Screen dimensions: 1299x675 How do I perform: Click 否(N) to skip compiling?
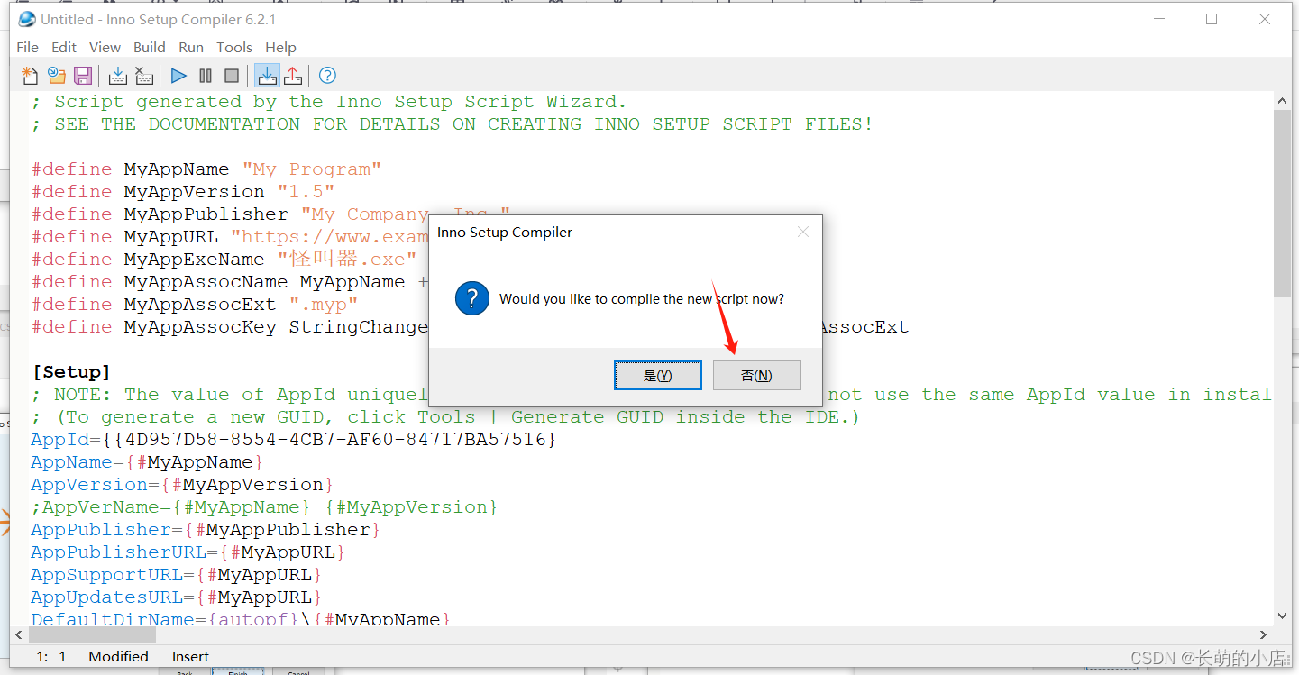click(756, 376)
